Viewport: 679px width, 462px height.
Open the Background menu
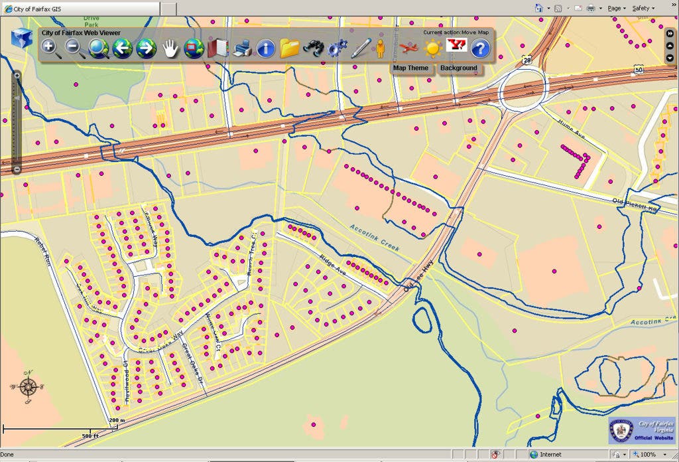(x=458, y=68)
